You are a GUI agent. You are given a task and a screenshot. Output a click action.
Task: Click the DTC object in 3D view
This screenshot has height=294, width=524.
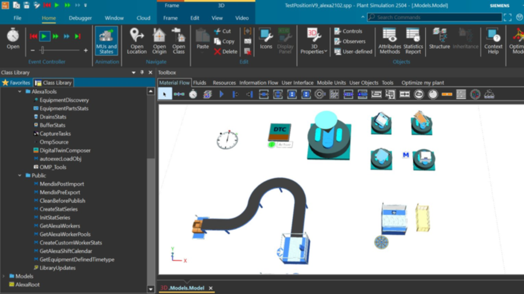[x=280, y=132]
